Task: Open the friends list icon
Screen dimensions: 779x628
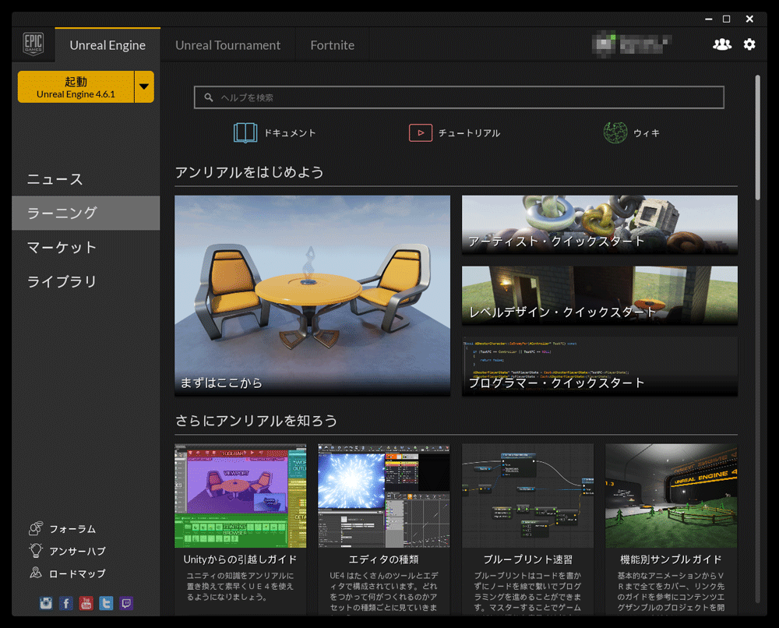Action: (722, 44)
